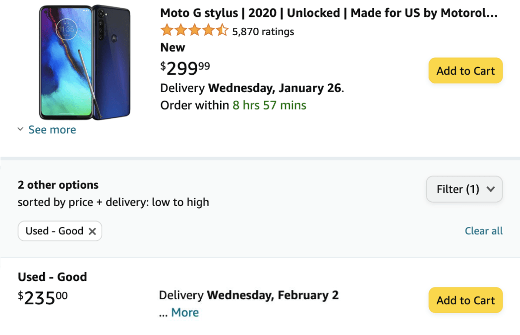Click the star rating icons
This screenshot has width=520, height=335.
(x=194, y=31)
